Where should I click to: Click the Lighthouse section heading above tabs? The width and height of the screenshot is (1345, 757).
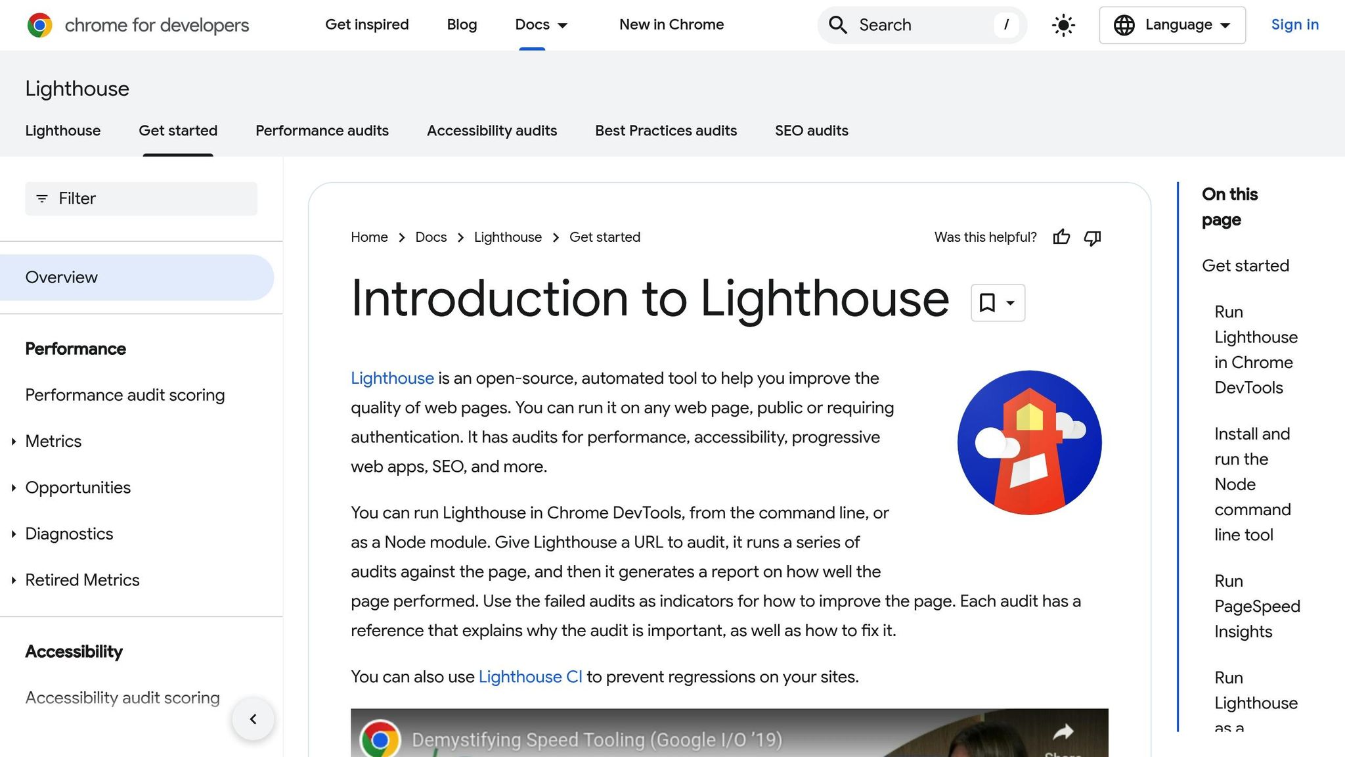[x=77, y=89]
